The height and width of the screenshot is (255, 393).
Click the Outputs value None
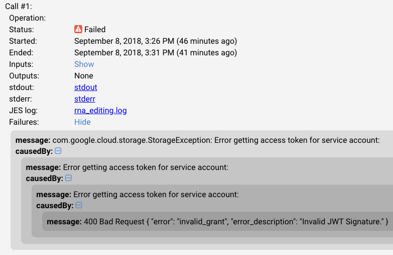tap(84, 75)
